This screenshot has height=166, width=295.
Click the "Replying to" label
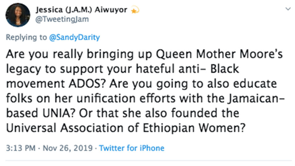click(26, 37)
